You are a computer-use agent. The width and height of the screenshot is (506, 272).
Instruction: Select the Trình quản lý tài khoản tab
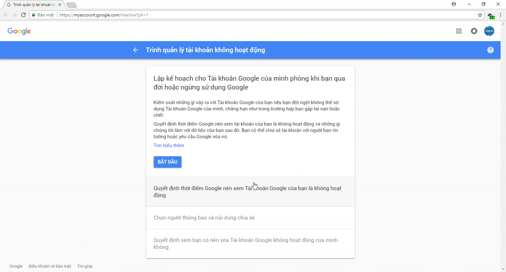(33, 5)
